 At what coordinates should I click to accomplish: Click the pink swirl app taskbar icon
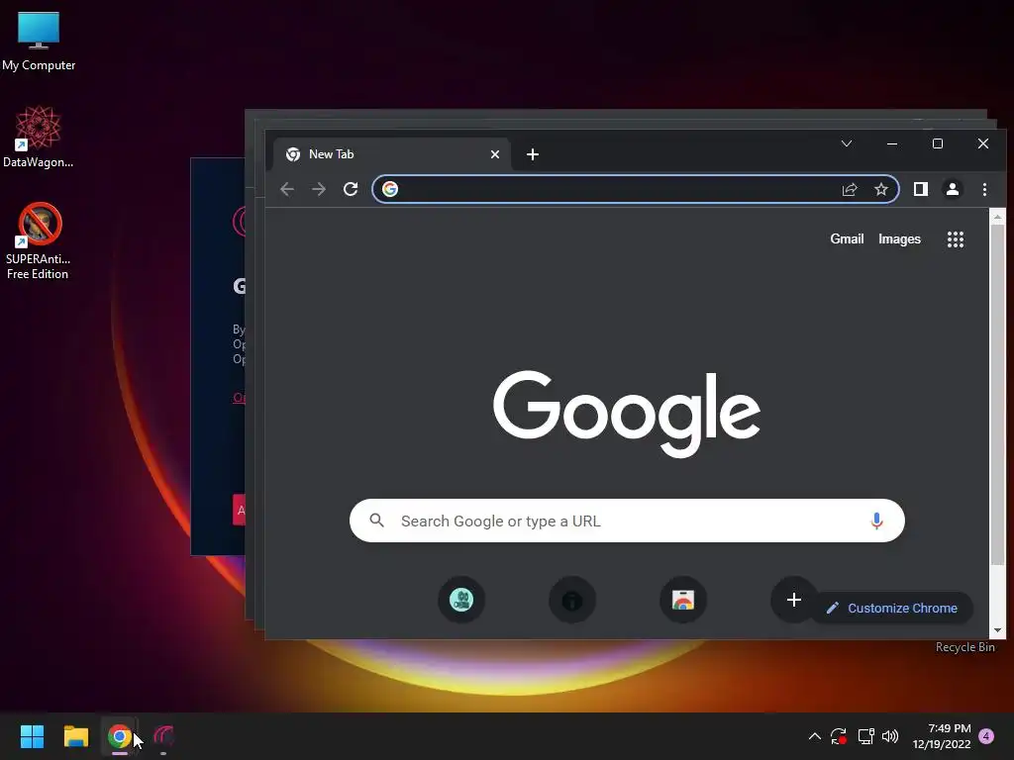[x=163, y=736]
